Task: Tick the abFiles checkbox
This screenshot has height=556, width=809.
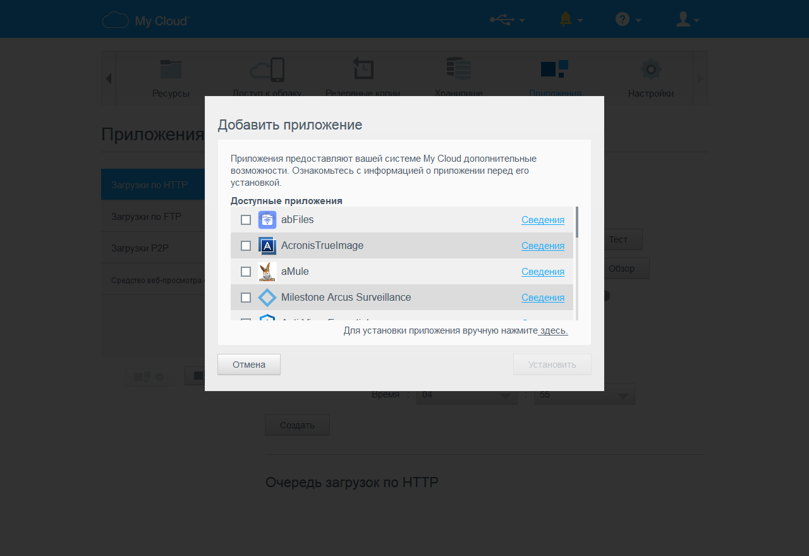Action: pos(246,220)
